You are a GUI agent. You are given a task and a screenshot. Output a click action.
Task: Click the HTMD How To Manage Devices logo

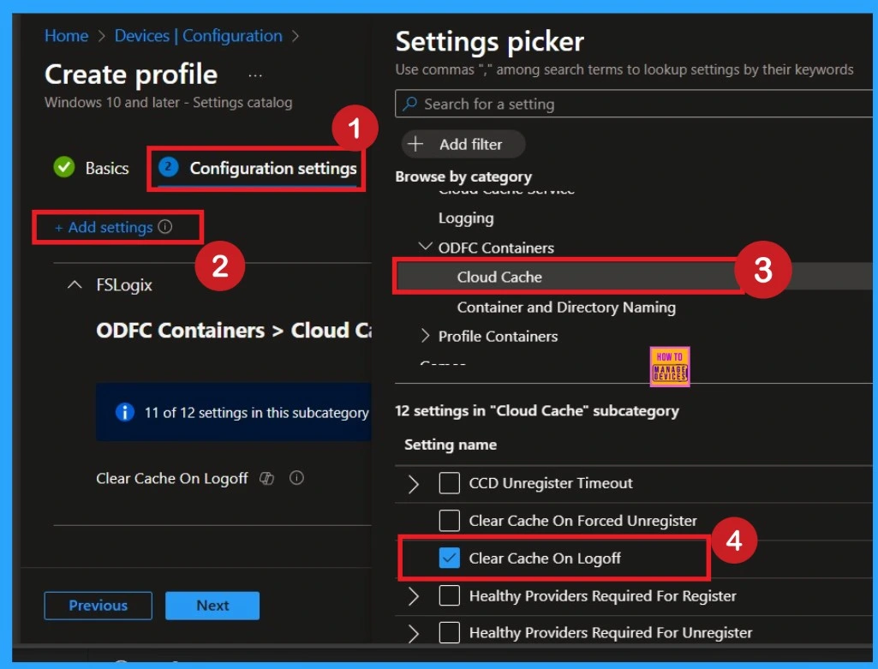[670, 366]
